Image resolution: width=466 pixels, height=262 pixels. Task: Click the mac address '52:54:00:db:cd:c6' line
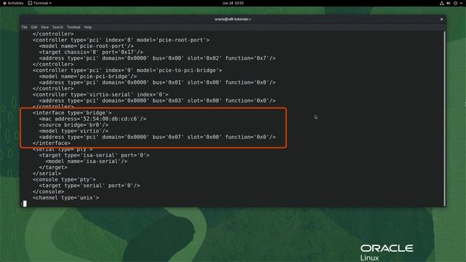(x=92, y=119)
